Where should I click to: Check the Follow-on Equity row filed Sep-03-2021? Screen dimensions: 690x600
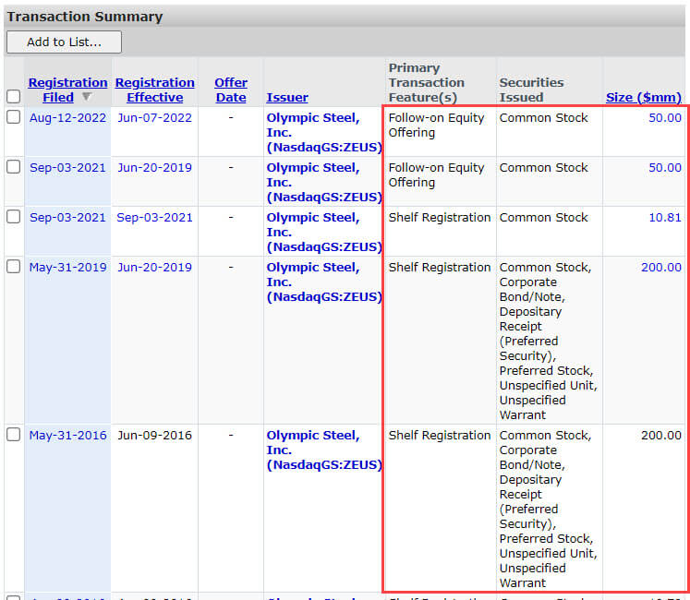point(14,167)
